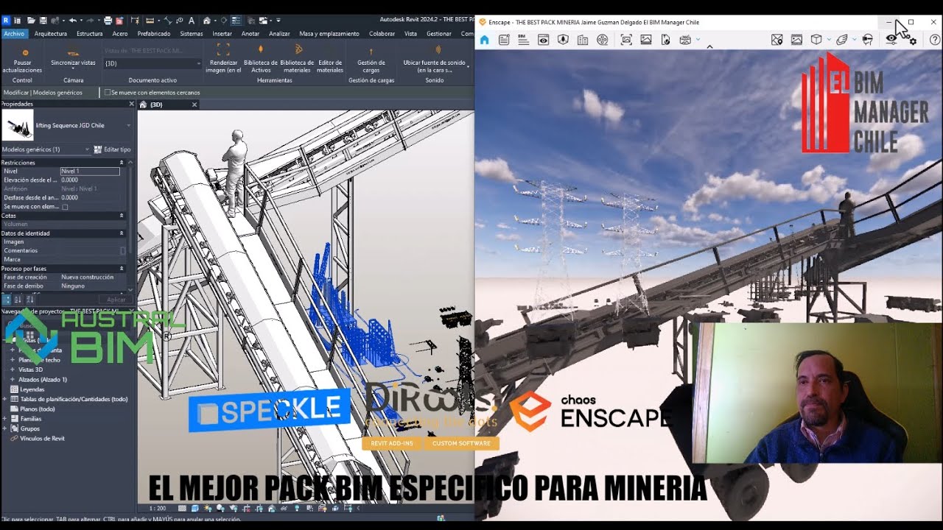Toggle 'Se mueve con elementos cercanos' checkbox
Image resolution: width=943 pixels, height=530 pixels.
click(108, 93)
